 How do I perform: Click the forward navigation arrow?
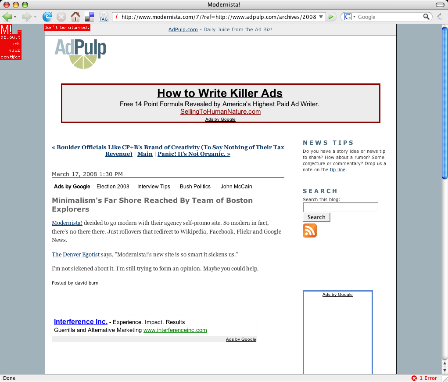[27, 17]
